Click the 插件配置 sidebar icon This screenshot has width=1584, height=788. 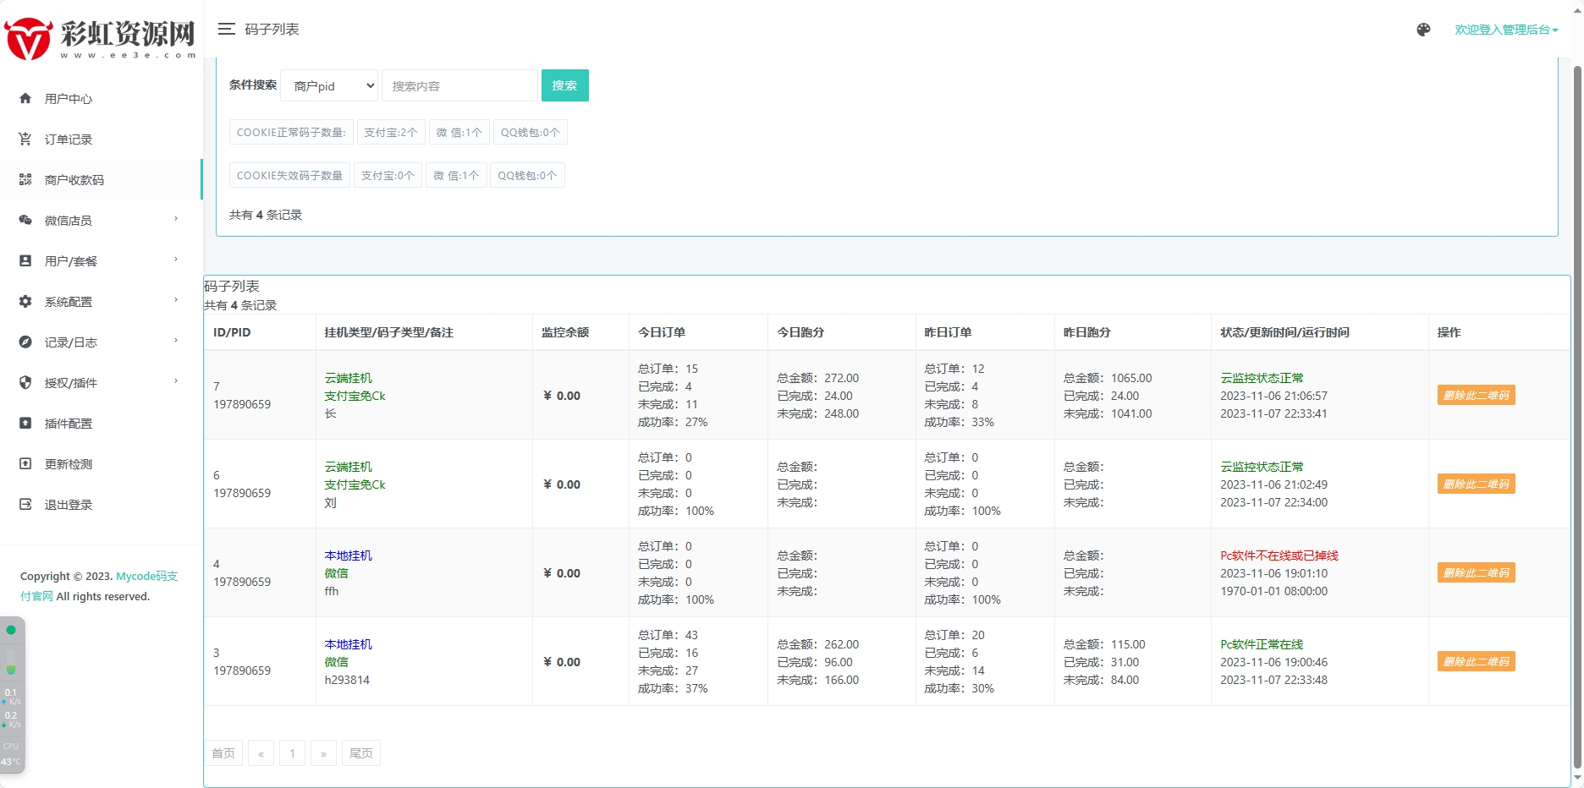point(25,424)
